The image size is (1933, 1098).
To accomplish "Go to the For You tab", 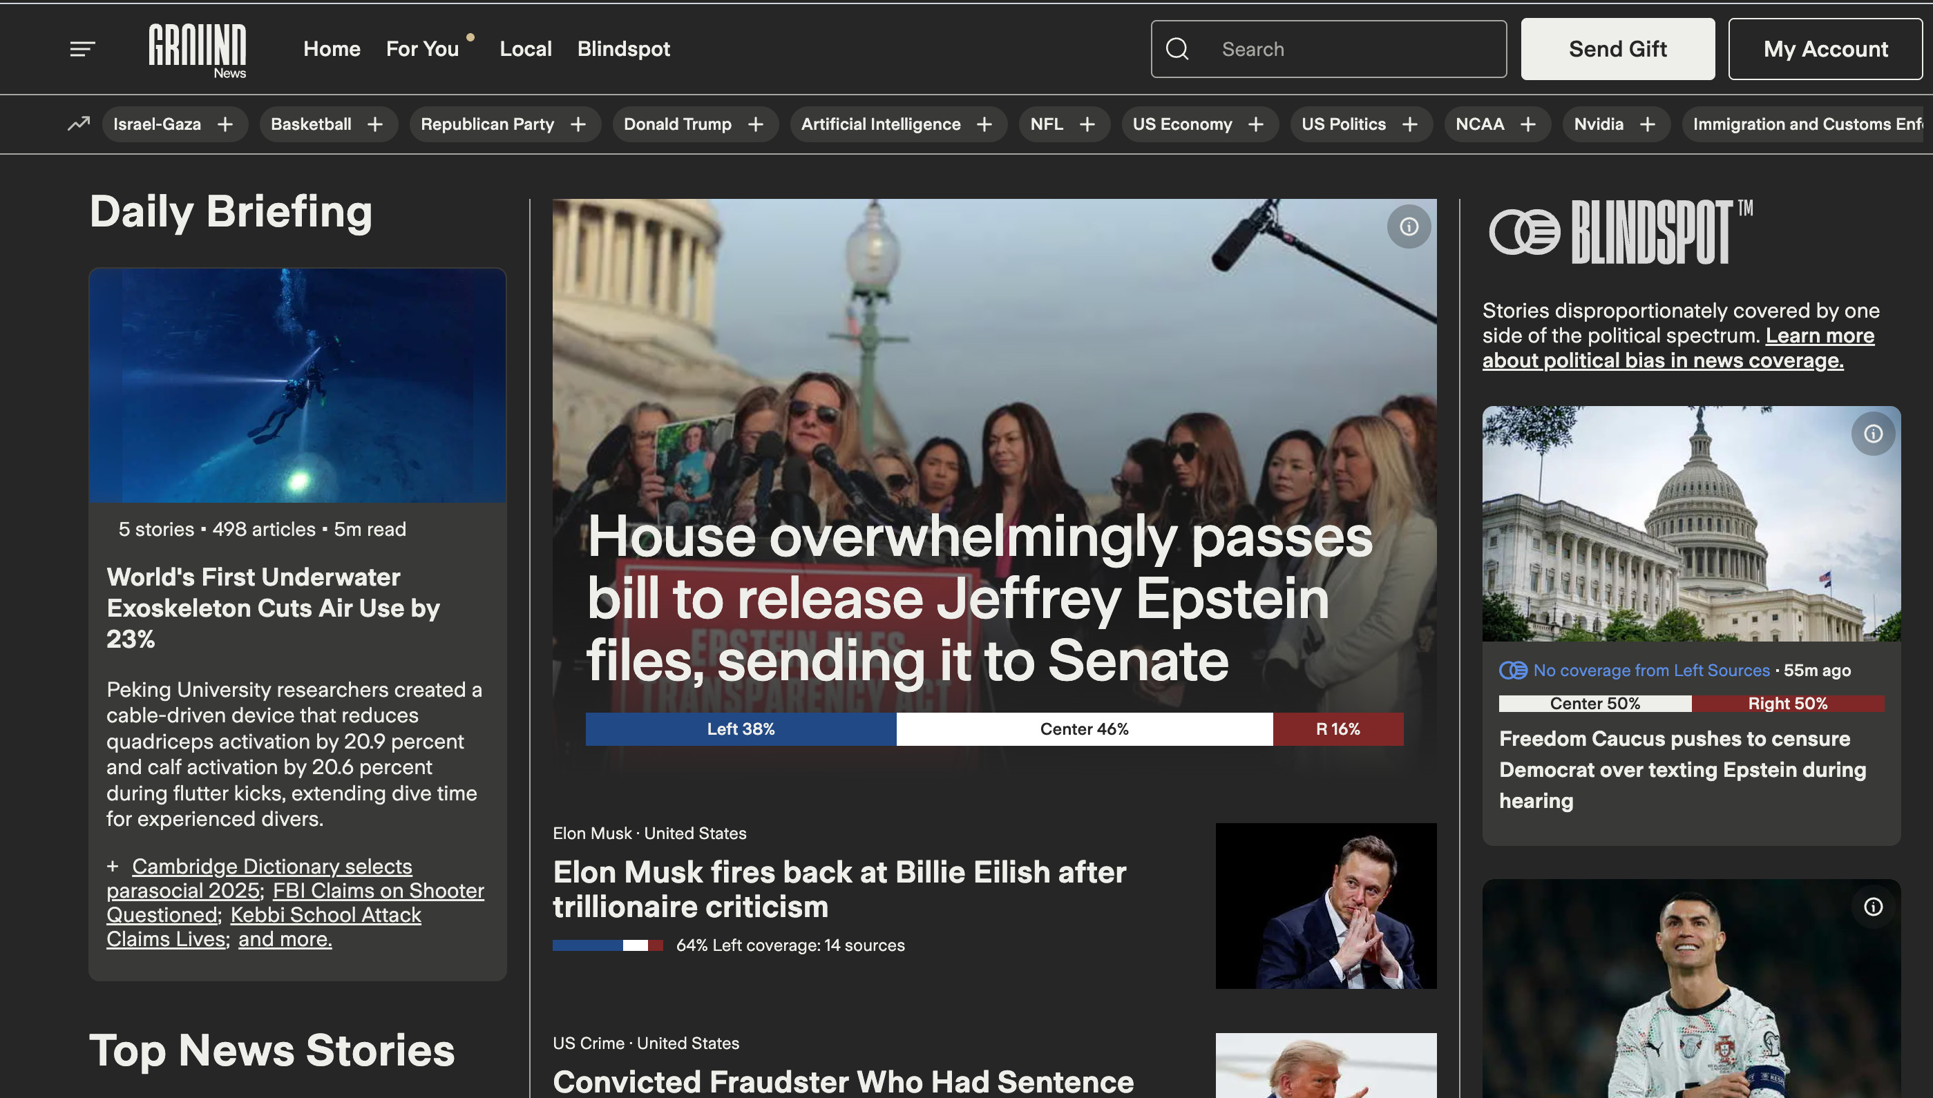I will pyautogui.click(x=422, y=50).
